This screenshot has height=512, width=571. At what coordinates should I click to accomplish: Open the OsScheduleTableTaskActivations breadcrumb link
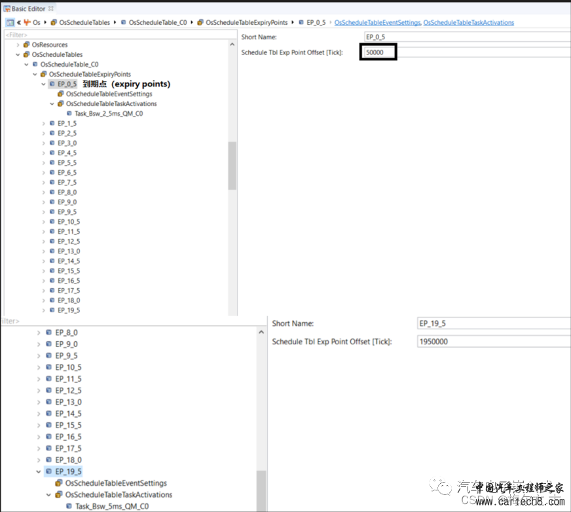click(468, 22)
